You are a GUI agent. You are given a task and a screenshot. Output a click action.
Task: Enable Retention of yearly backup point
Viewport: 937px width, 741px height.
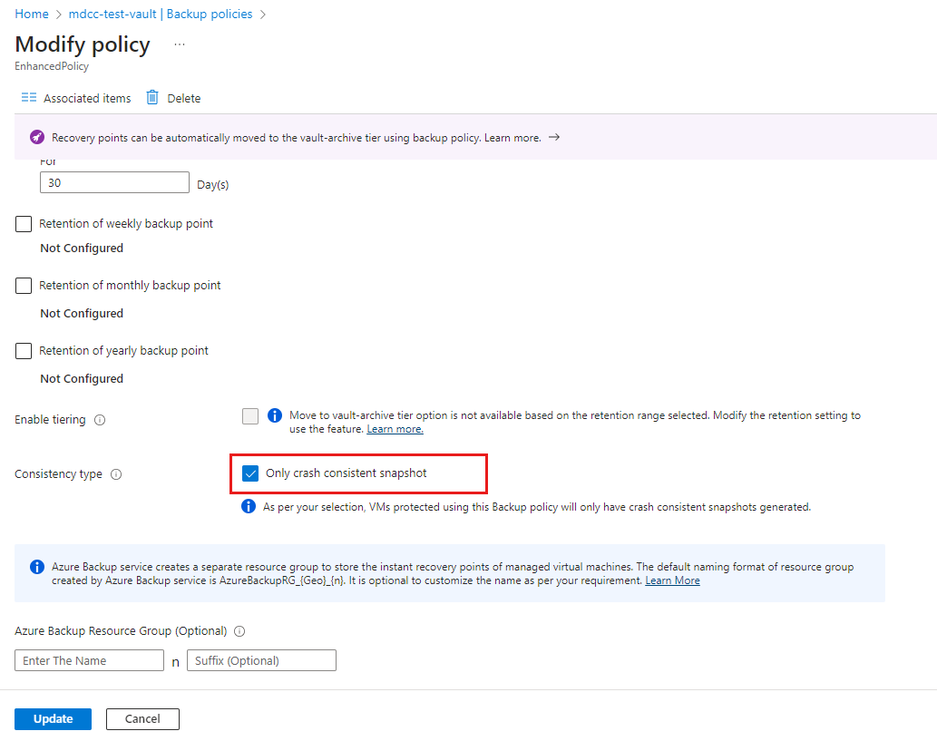coord(23,352)
